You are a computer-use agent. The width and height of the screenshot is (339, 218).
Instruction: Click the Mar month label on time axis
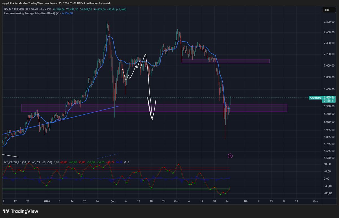[177, 201]
